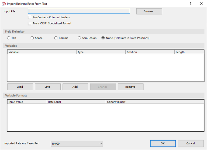Click the Variable column header

42,52
